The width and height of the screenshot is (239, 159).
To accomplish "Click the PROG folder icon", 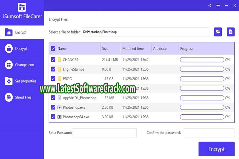I will (59, 79).
